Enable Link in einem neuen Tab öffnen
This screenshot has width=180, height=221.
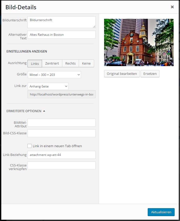click(x=29, y=146)
